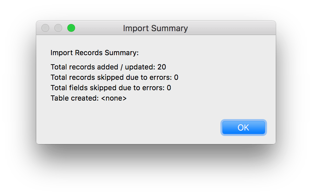Image resolution: width=312 pixels, height=196 pixels.
Task: Click the 0 value for fields skipped
Action: [169, 88]
